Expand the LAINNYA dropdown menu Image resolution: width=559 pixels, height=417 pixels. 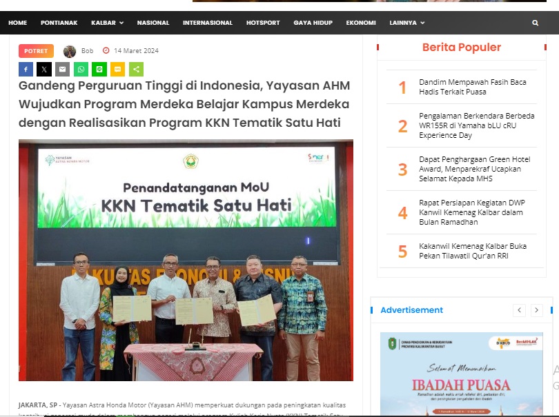click(407, 23)
